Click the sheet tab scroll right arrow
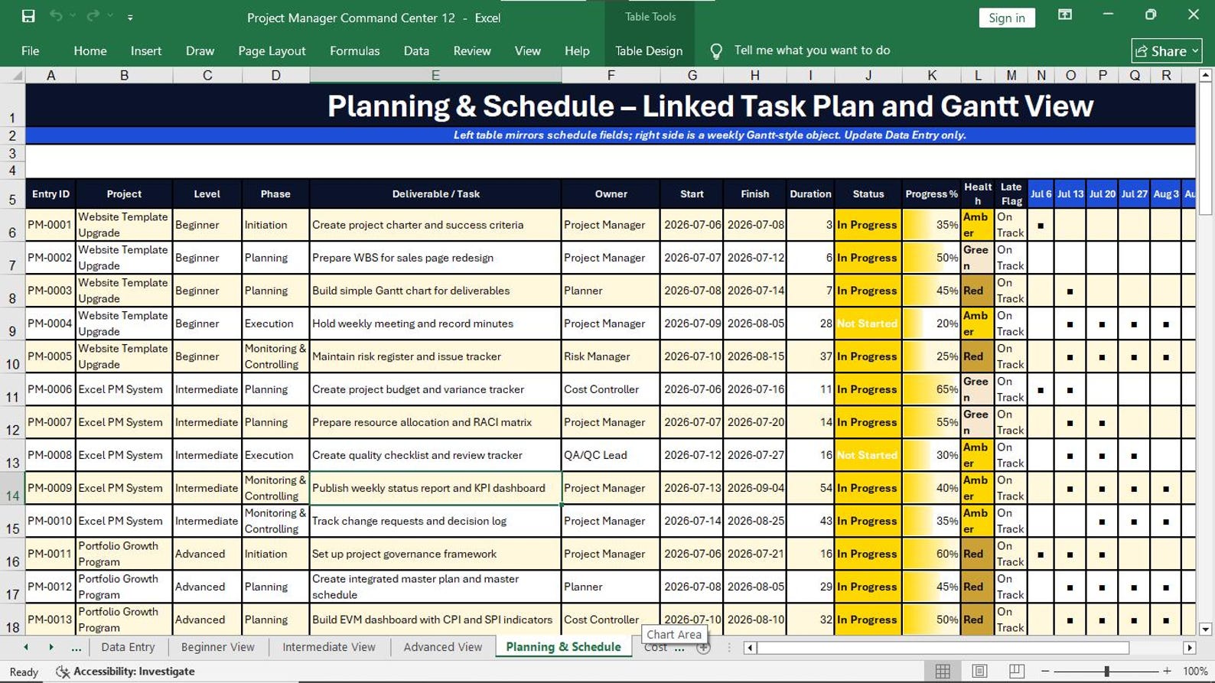This screenshot has width=1215, height=683. point(51,647)
